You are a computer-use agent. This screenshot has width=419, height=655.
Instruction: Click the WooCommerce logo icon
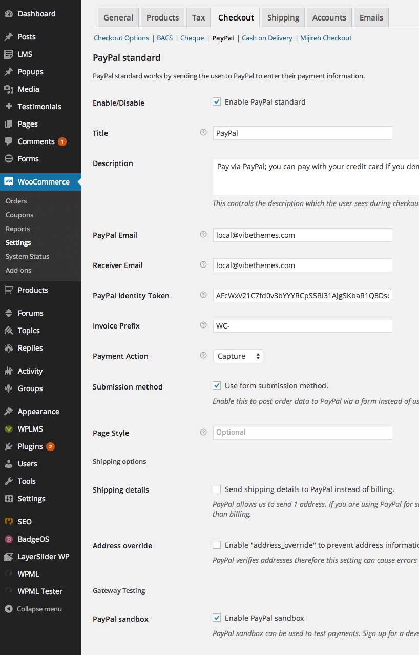coord(9,182)
